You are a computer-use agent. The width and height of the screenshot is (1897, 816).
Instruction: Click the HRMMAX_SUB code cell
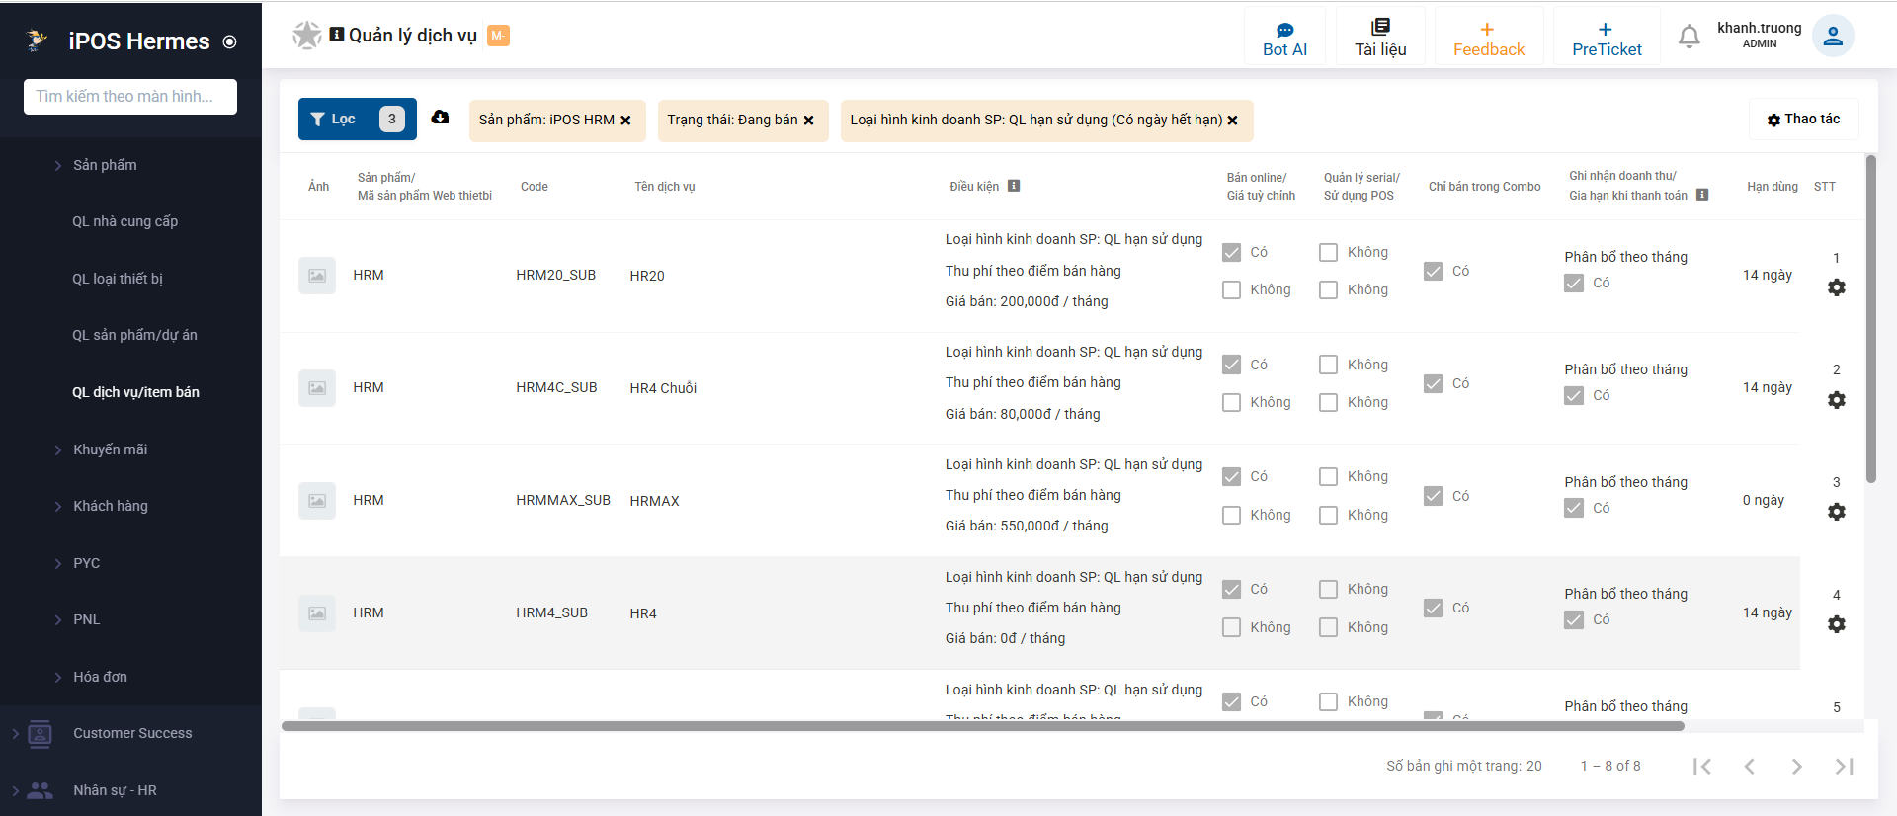point(563,500)
